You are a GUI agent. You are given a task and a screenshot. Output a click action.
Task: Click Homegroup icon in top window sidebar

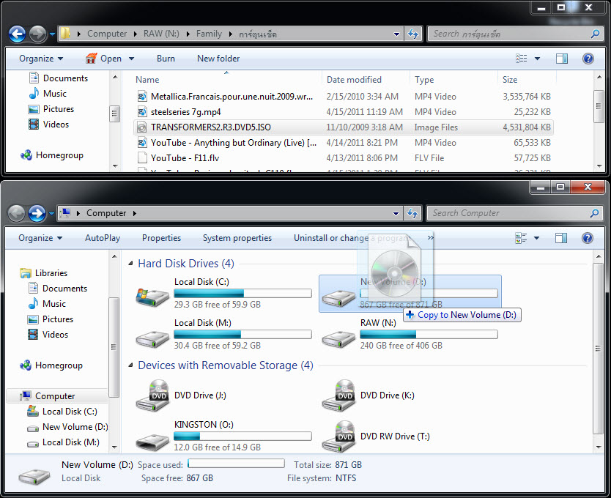pos(26,155)
